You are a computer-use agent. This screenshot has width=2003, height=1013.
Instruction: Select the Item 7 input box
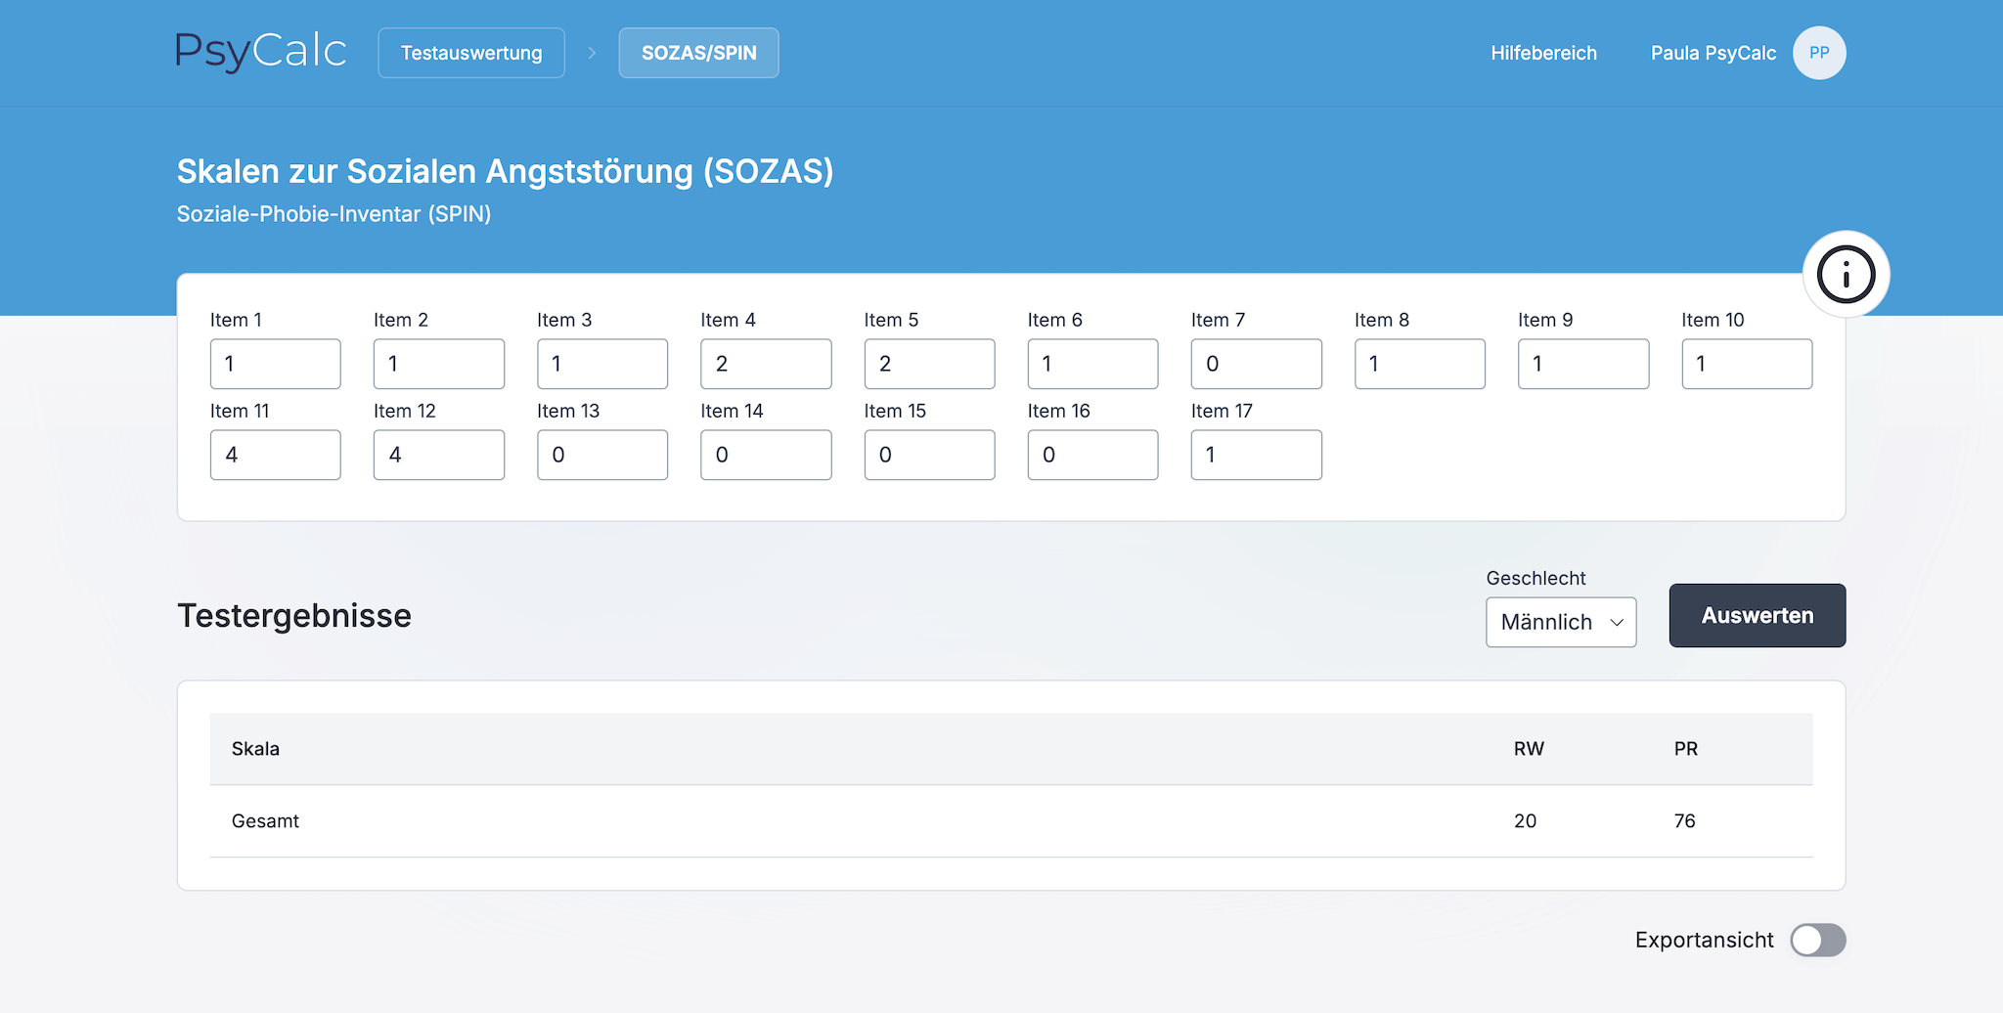click(1256, 364)
